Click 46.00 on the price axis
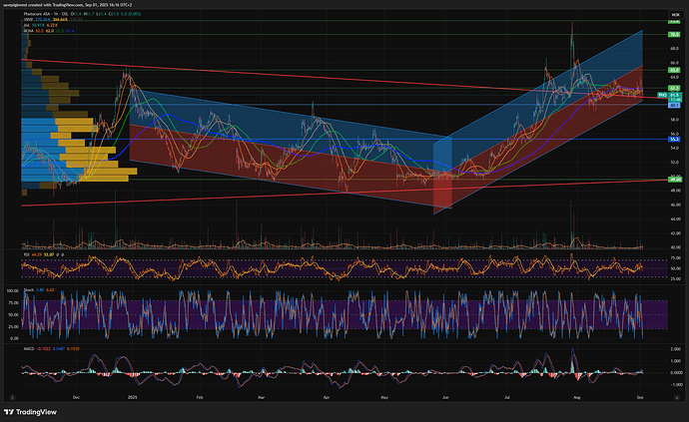This screenshot has height=422, width=689. [675, 205]
